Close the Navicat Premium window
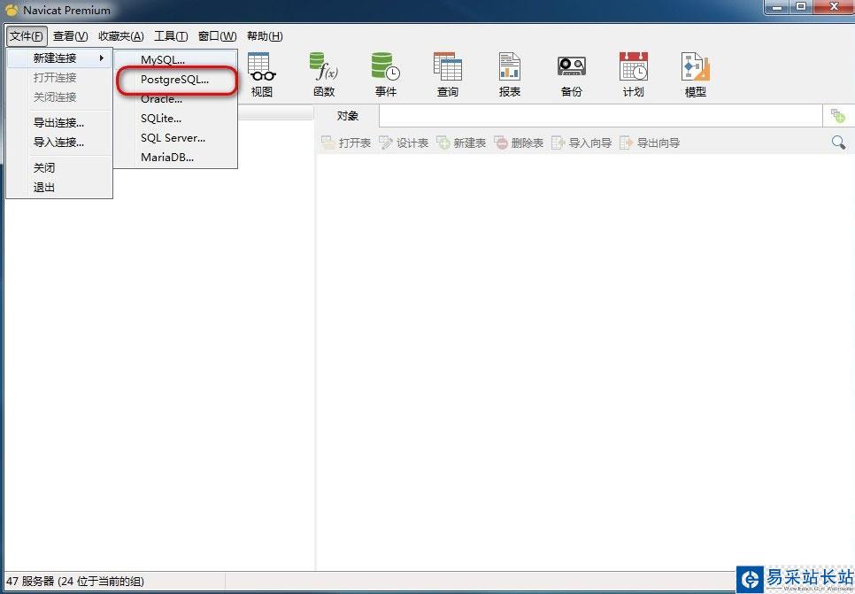The height and width of the screenshot is (594, 855). (x=834, y=7)
